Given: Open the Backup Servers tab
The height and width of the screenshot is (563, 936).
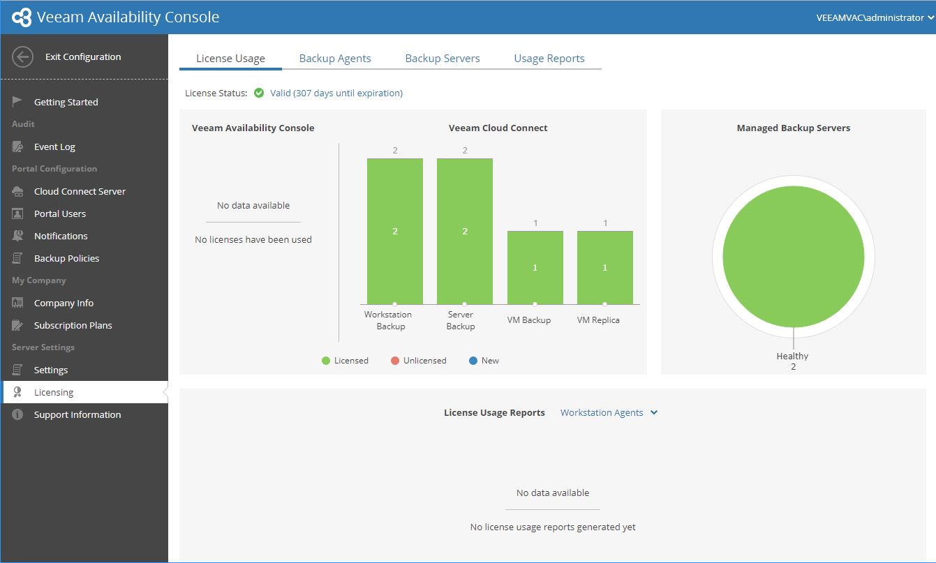Looking at the screenshot, I should click(443, 59).
